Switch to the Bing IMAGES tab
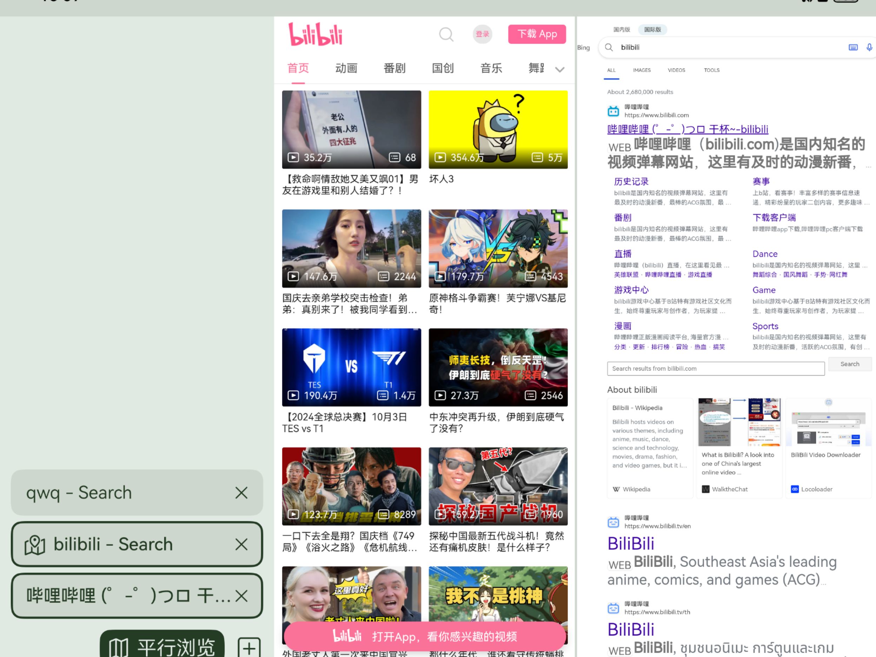876x657 pixels. click(x=642, y=70)
